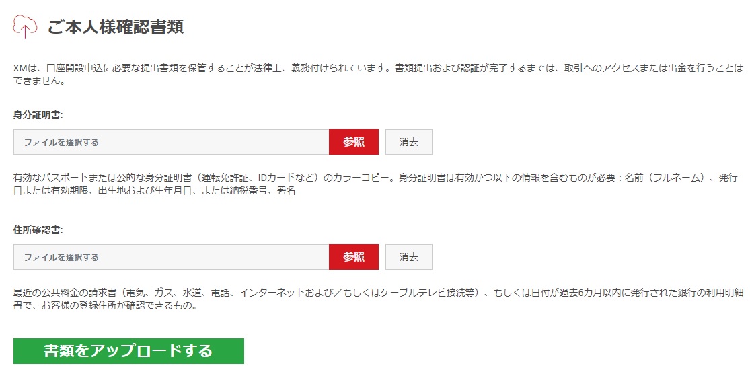Click the XM text in intro paragraph
Screen dimensions: 750x380
click(x=20, y=69)
